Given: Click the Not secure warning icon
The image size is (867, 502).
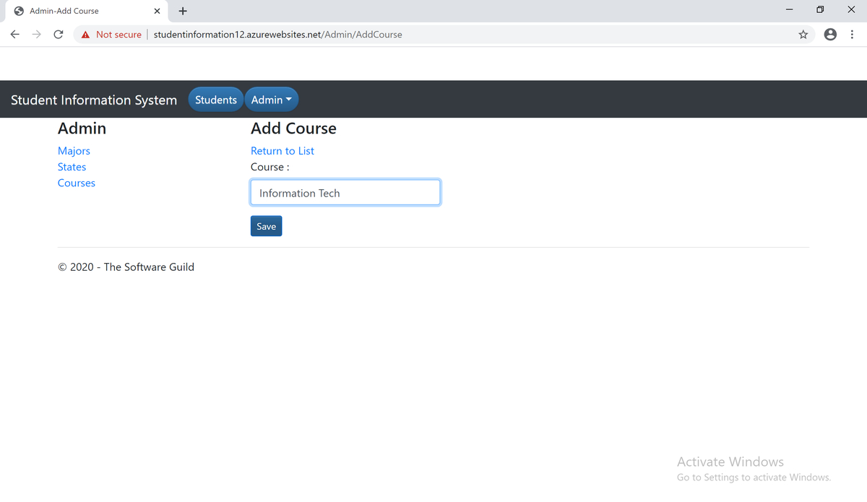Looking at the screenshot, I should point(85,34).
